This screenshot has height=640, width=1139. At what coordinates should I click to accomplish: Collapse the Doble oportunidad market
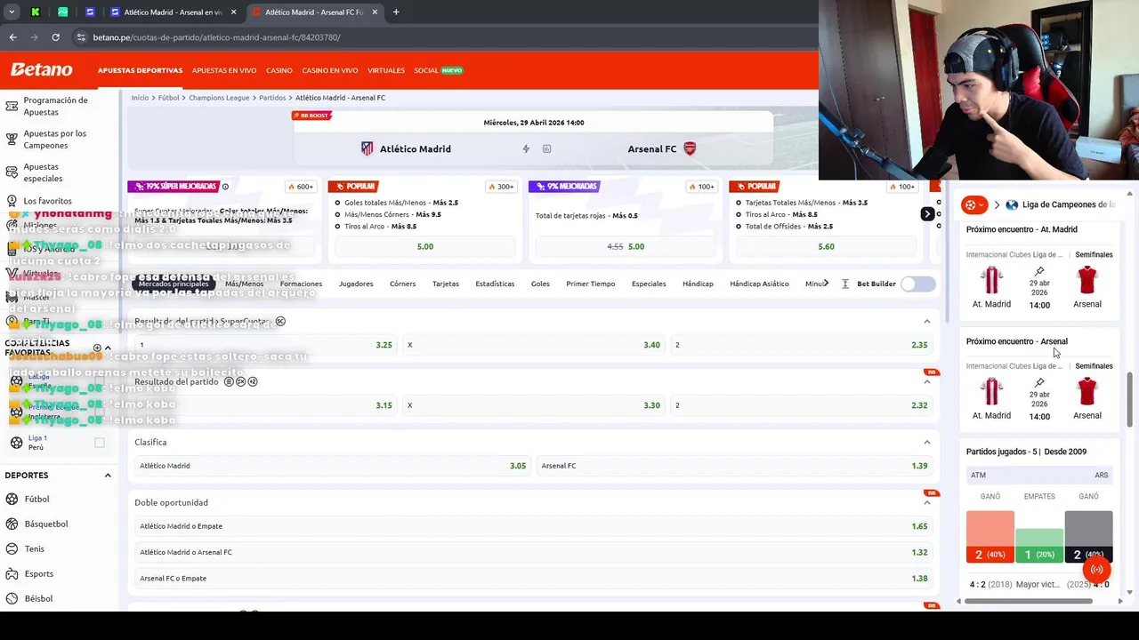926,502
